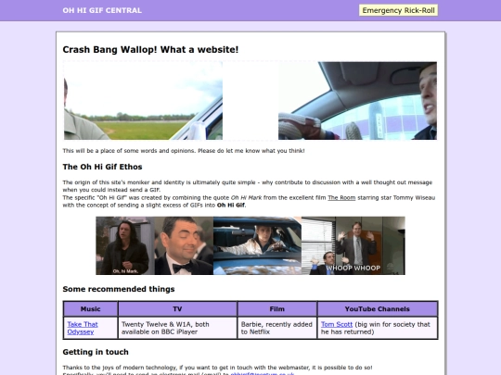Select the YouTube Channels table header
Viewport: 501px width, 375px height.
pyautogui.click(x=378, y=308)
